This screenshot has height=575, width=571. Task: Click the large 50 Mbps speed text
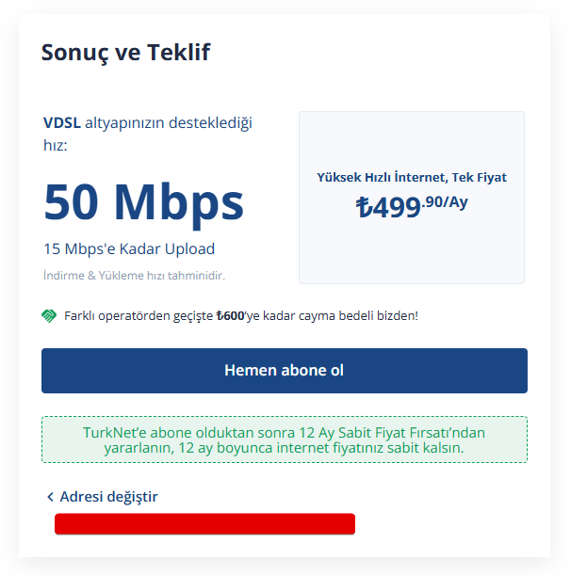[x=143, y=200]
